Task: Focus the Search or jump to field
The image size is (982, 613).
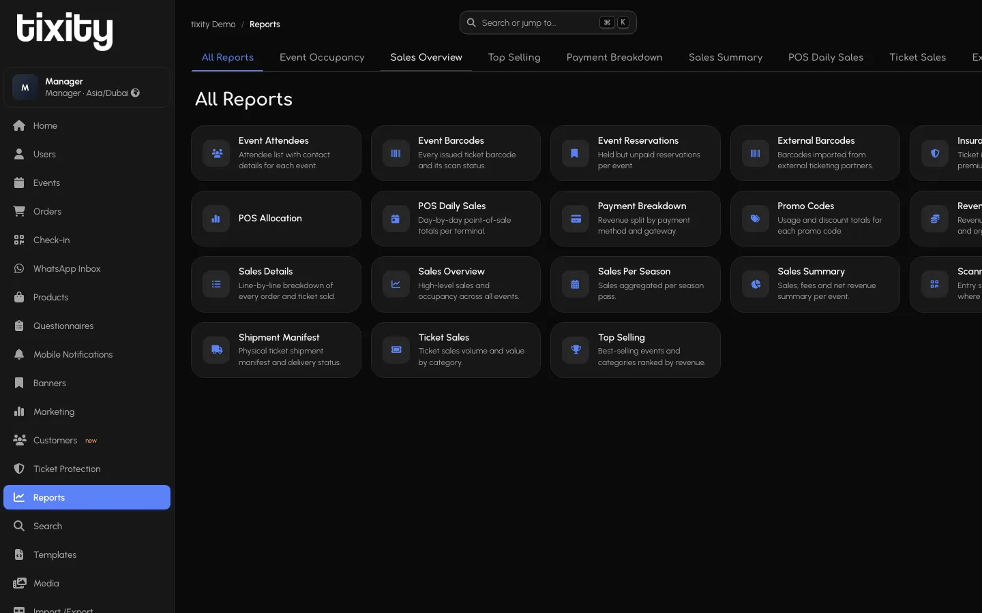Action: tap(548, 22)
